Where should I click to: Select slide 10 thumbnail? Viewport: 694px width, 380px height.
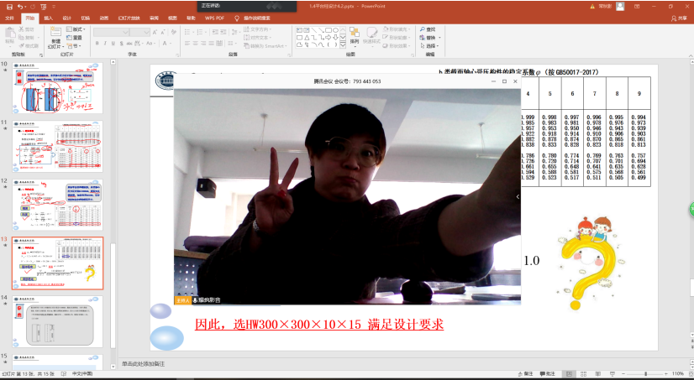click(57, 88)
